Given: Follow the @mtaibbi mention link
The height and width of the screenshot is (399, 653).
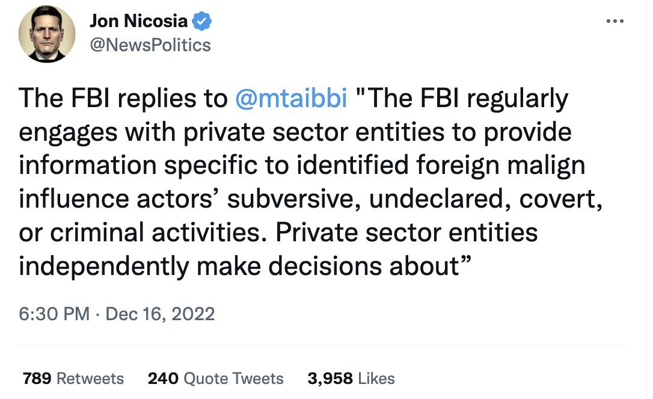Looking at the screenshot, I should coord(291,98).
